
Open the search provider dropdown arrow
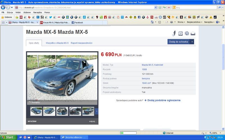(x=223, y=8)
